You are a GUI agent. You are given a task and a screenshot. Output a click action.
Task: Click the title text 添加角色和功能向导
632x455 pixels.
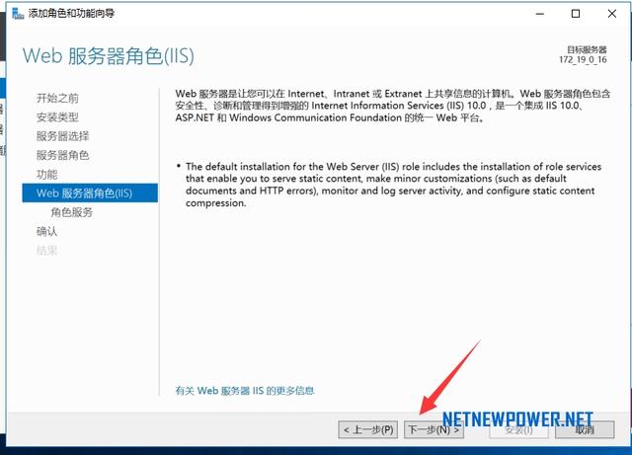[71, 13]
